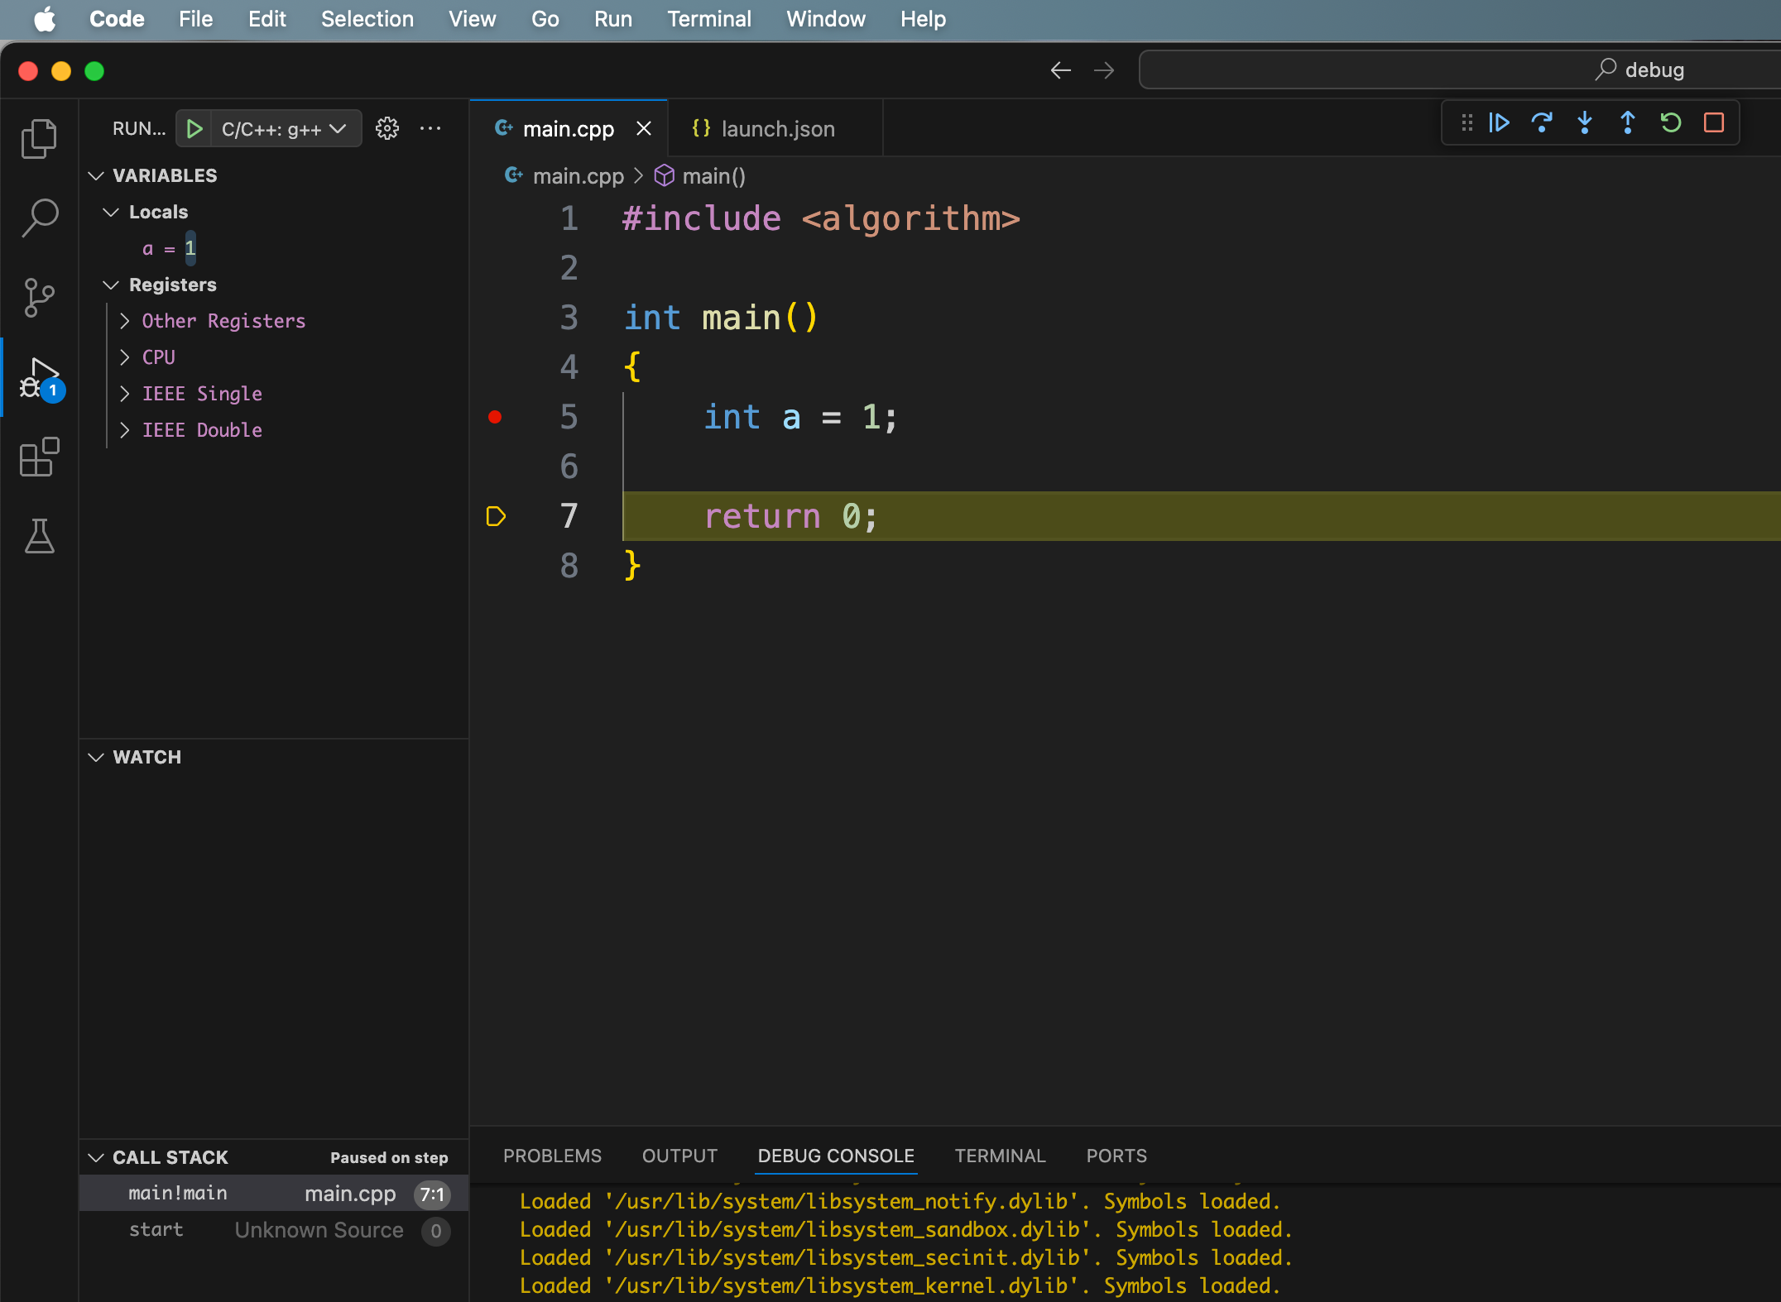Viewport: 1781px width, 1302px height.
Task: Select the main!main call stack frame
Action: point(178,1194)
